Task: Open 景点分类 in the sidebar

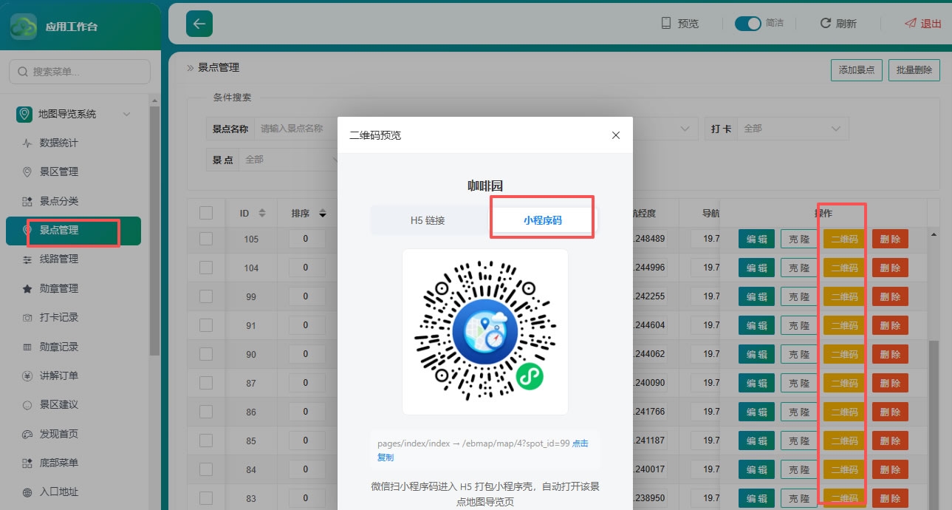Action: (58, 201)
